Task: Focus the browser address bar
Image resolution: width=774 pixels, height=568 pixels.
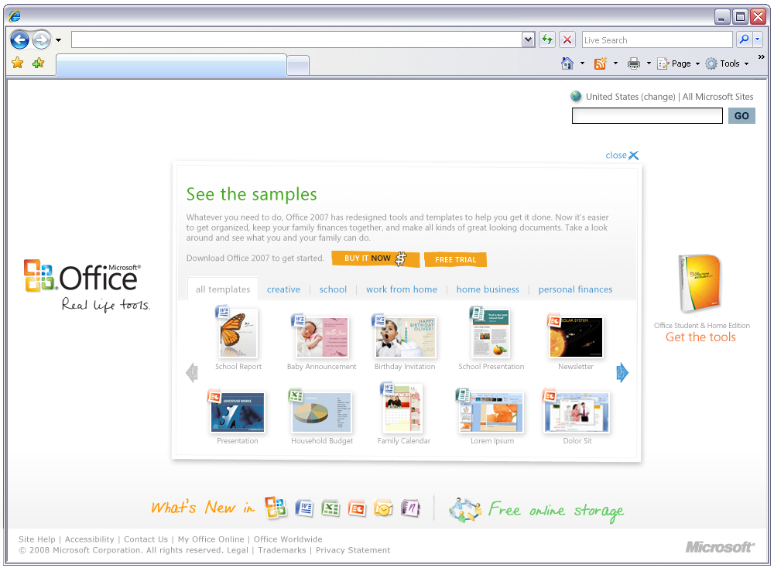Action: (x=296, y=39)
